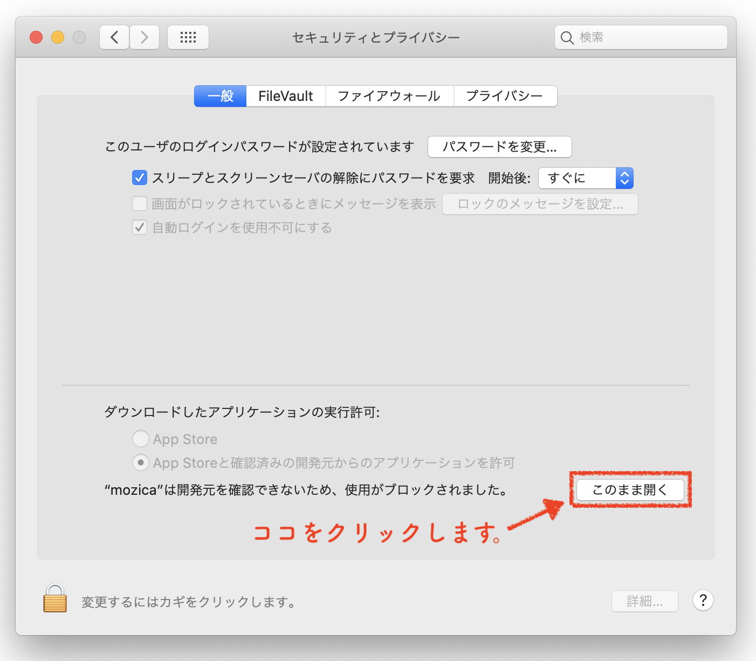Click the red close window button
Image resolution: width=756 pixels, height=661 pixels.
point(36,37)
